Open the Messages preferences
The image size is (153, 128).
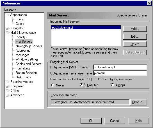coord(22,55)
